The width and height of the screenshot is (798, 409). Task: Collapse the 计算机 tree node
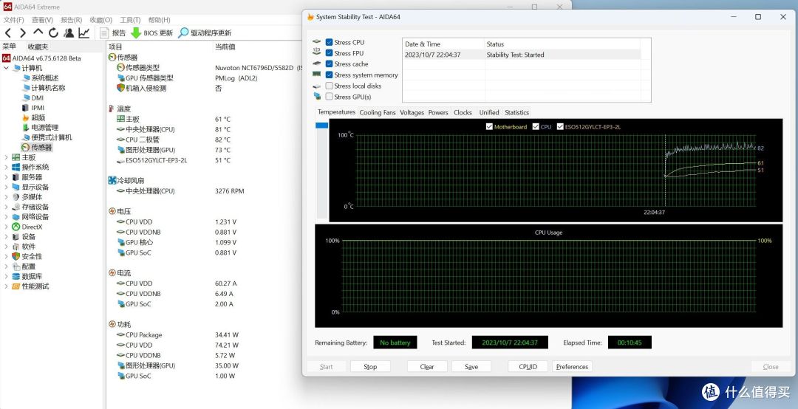[6, 68]
